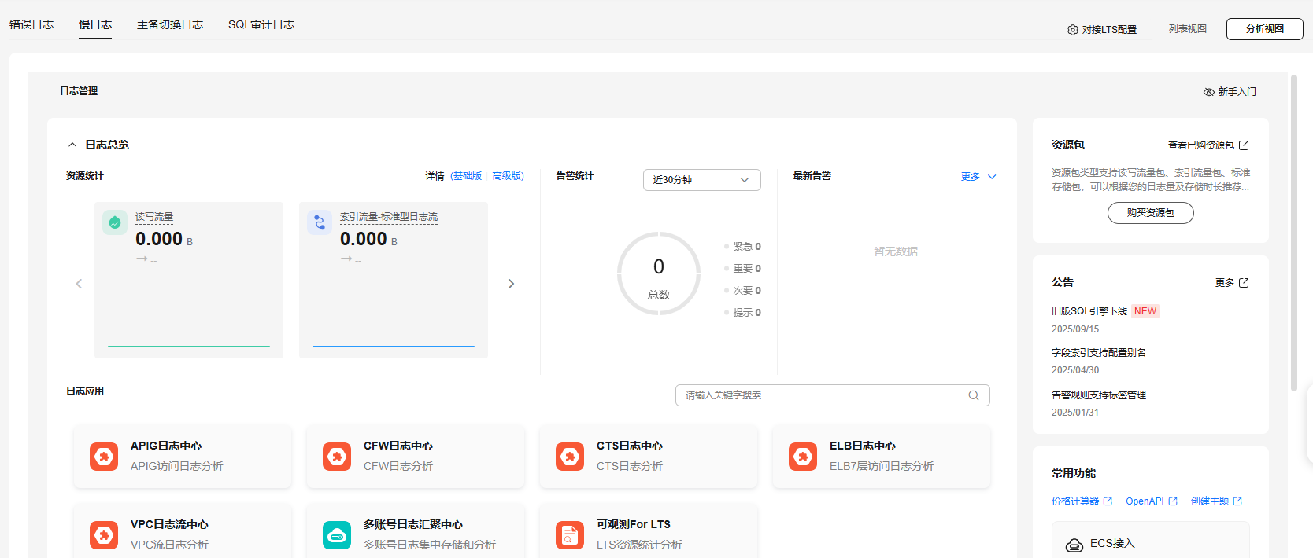Show next resource statistics card with right arrow

tap(511, 284)
